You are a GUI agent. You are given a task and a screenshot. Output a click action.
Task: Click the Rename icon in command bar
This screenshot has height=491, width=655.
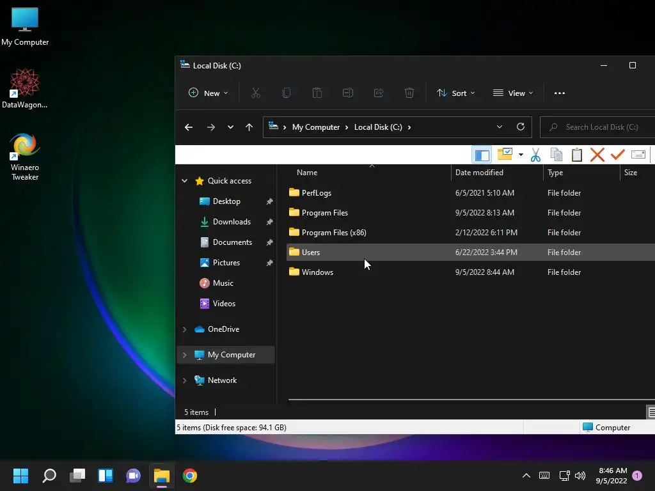click(x=348, y=93)
